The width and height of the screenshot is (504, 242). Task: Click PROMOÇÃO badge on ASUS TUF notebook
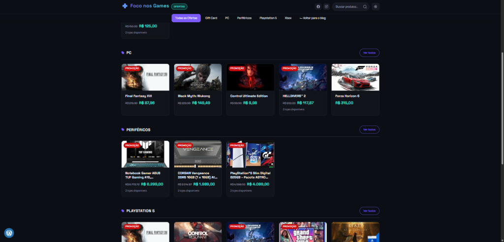tap(132, 145)
